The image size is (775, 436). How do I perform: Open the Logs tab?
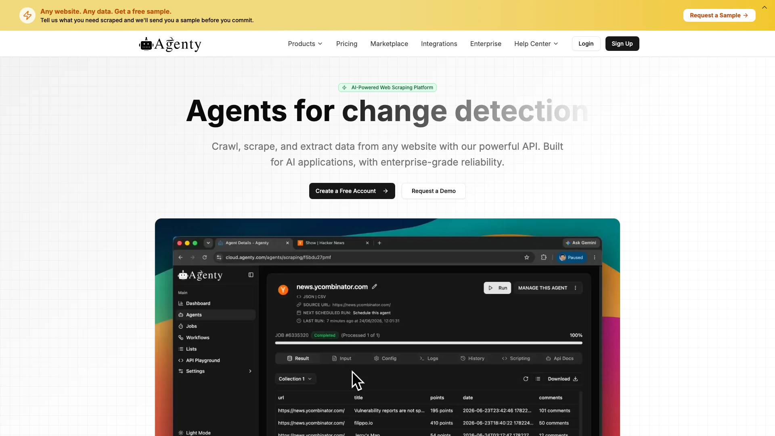click(x=429, y=358)
